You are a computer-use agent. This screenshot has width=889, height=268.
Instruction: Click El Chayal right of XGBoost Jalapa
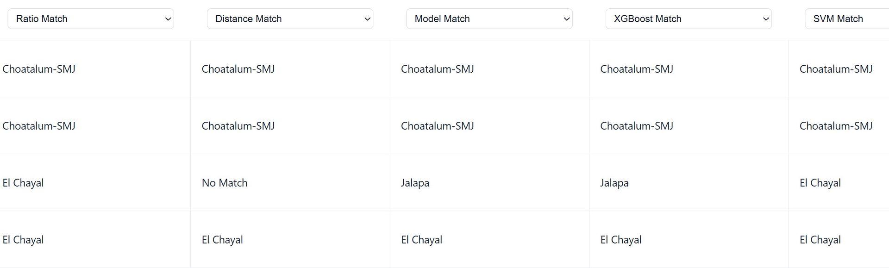pyautogui.click(x=820, y=183)
